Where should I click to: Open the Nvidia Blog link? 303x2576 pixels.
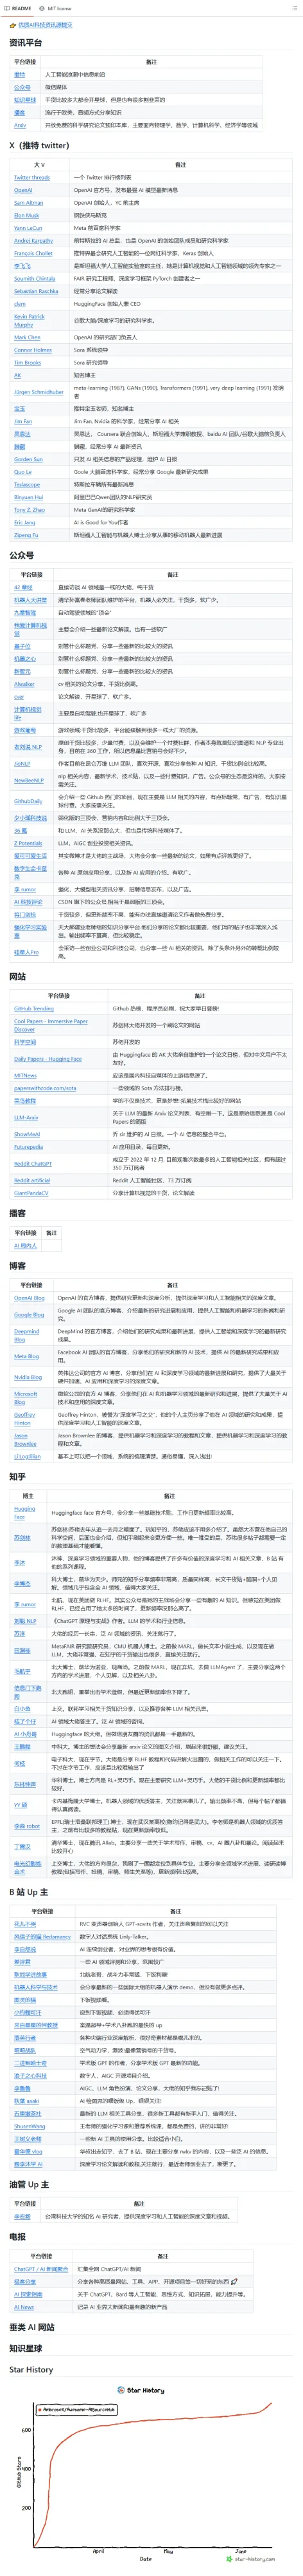click(28, 1377)
